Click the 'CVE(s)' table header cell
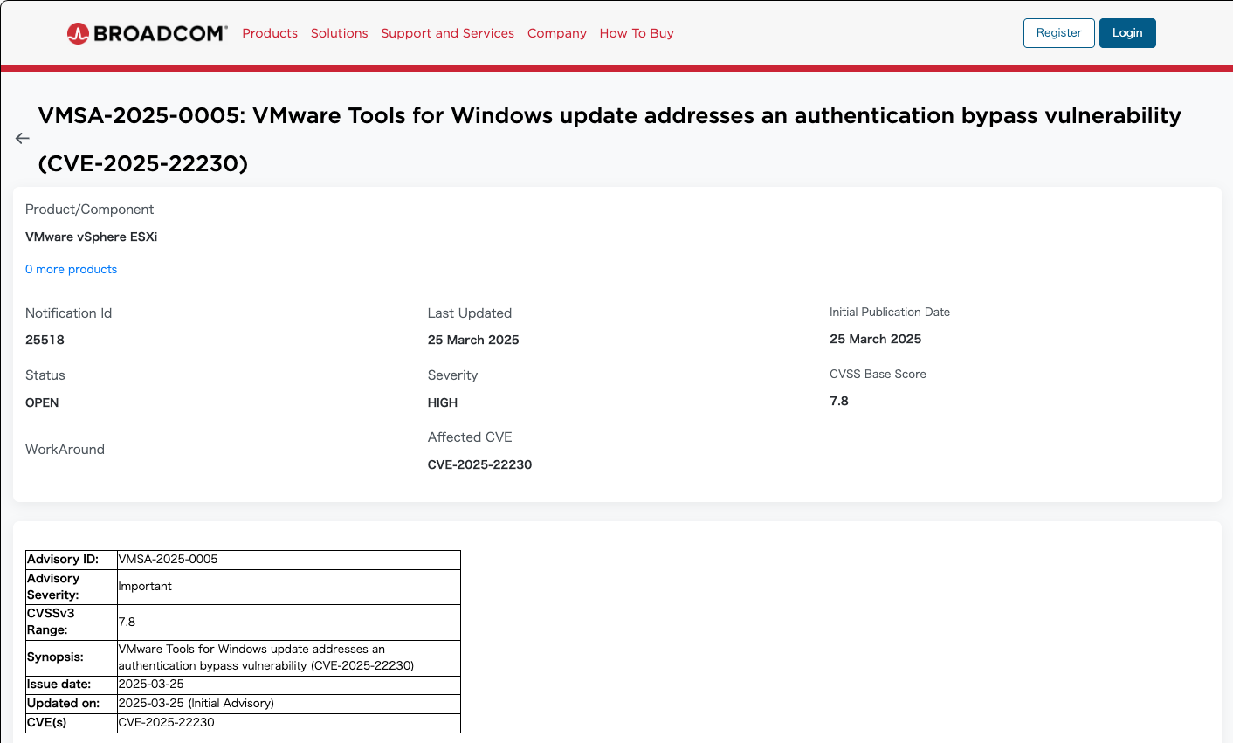This screenshot has height=743, width=1233. coord(72,723)
